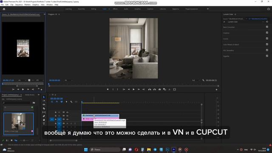This screenshot has width=272, height=153.
Task: Select the Selection tool in the tools panel
Action: (x=44, y=97)
